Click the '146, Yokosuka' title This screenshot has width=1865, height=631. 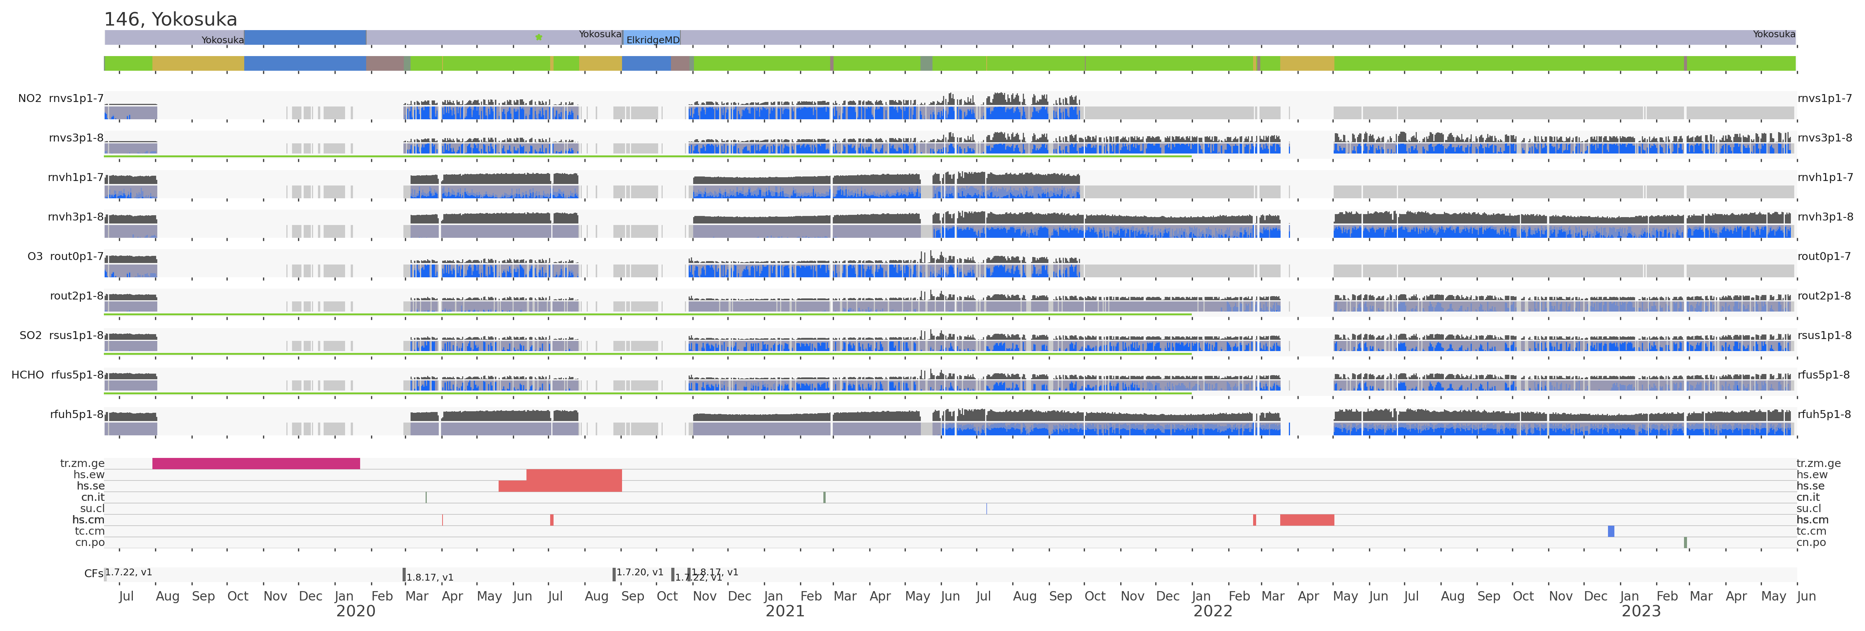point(170,19)
